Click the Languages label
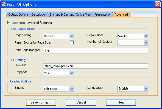This screenshot has height=109, width=162. [x=95, y=88]
